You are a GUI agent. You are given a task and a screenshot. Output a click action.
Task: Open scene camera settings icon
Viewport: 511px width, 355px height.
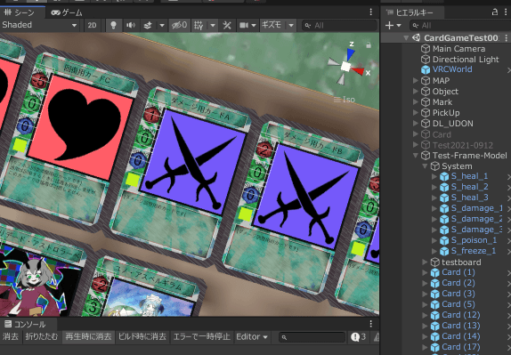(244, 25)
